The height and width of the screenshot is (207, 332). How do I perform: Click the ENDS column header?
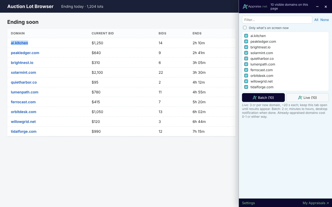click(x=197, y=33)
